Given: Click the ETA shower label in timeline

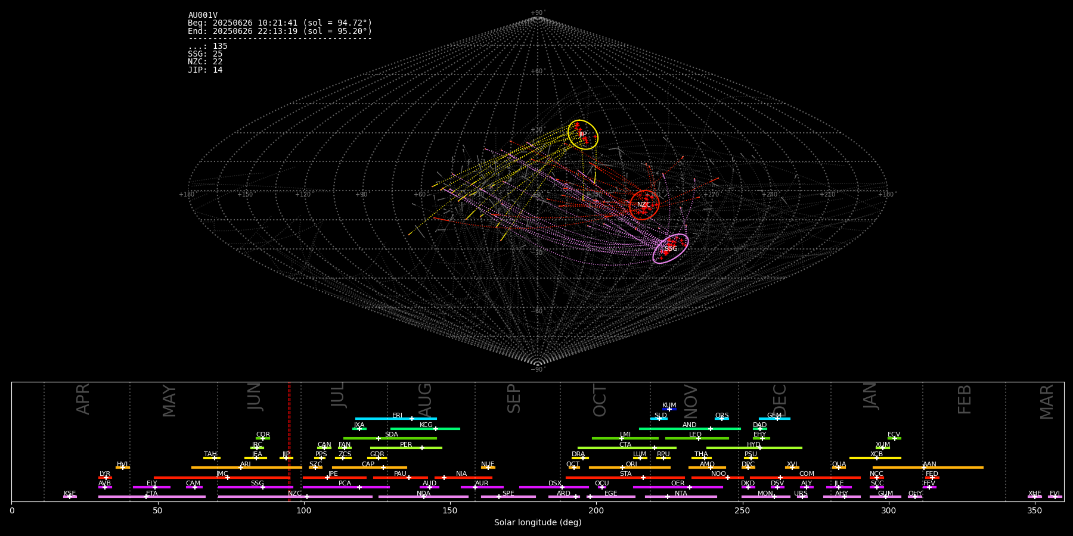Looking at the screenshot, I should pos(152,494).
